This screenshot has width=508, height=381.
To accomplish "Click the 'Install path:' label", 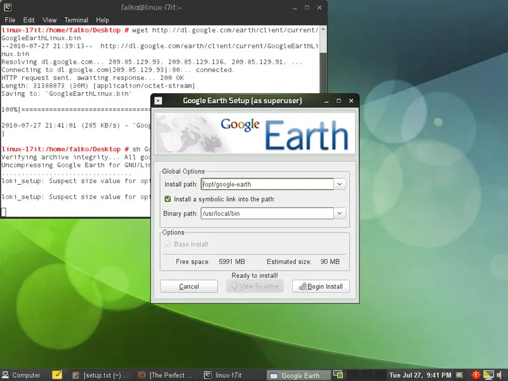I will [x=181, y=184].
